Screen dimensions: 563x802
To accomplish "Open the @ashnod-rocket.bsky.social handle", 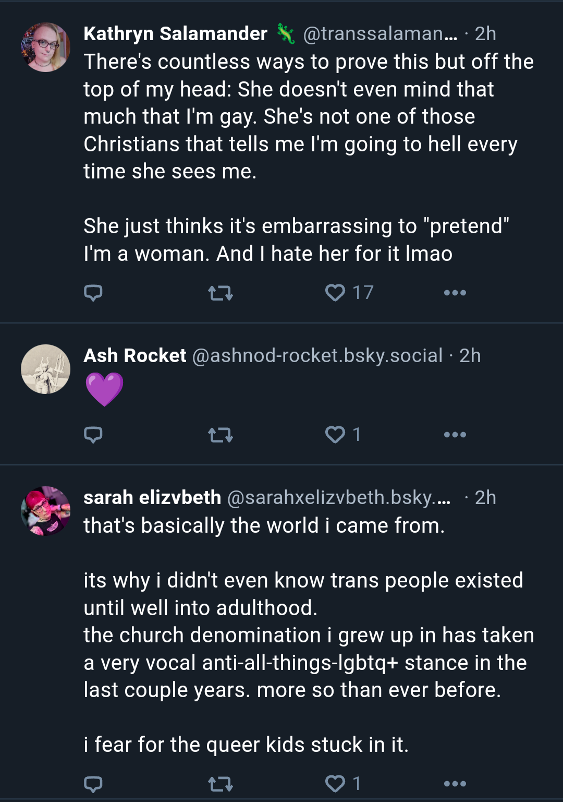I will [x=317, y=356].
